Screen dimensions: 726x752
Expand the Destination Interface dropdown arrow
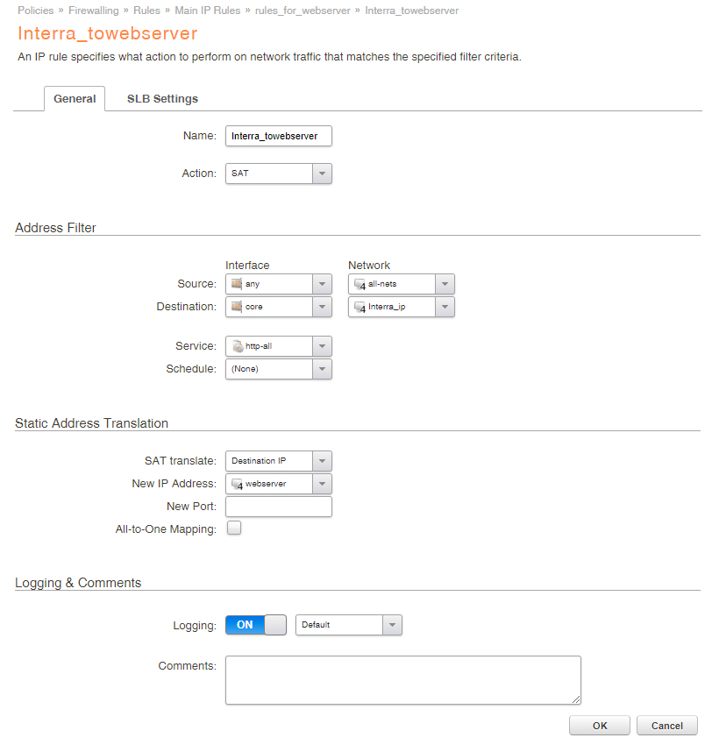pyautogui.click(x=322, y=307)
